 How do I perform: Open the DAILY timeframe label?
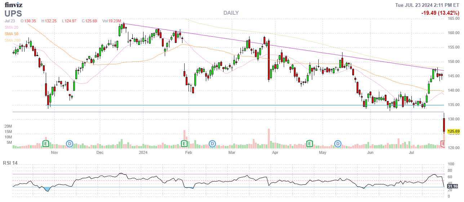tap(231, 13)
